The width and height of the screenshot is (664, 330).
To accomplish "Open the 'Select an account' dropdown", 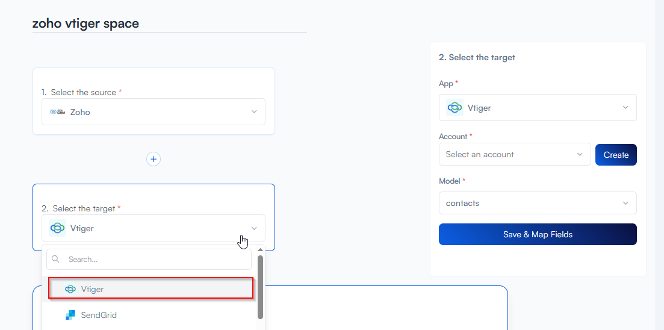I will [x=515, y=155].
